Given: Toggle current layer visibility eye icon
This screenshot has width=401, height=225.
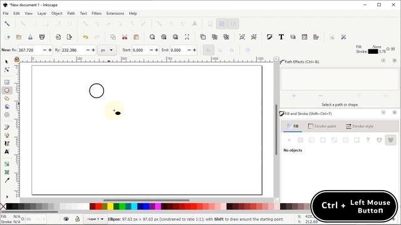Looking at the screenshot, I should coord(66,219).
